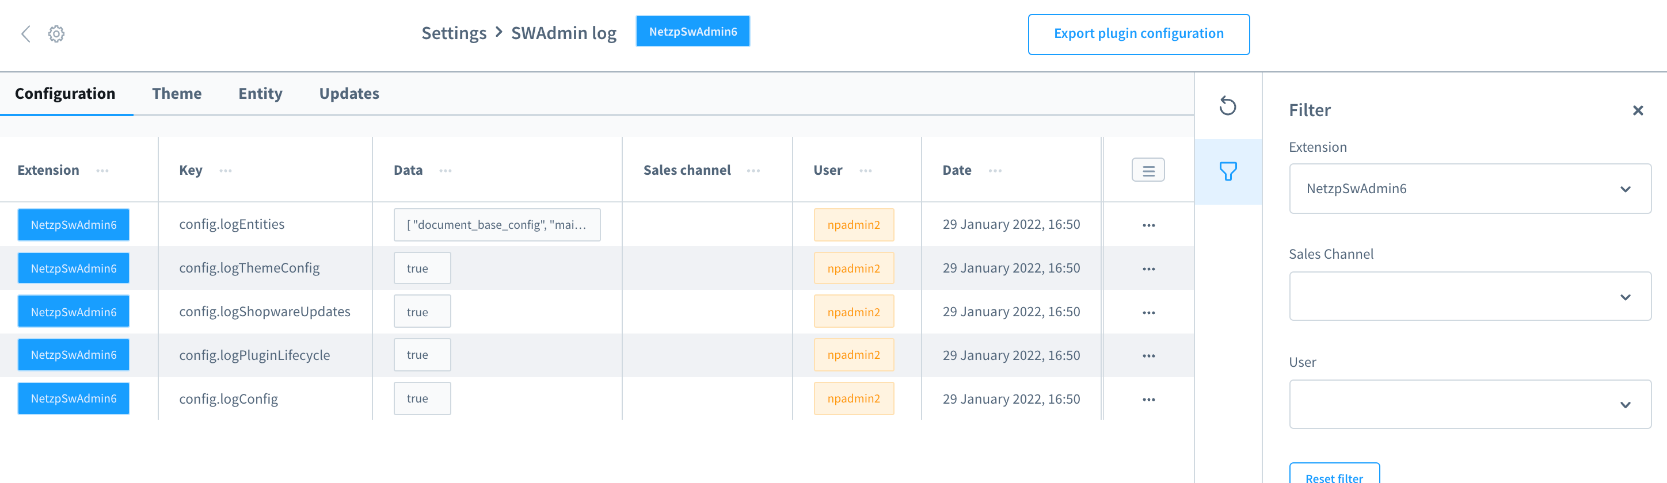Select the config.logShopwareUpdates key cell

pyautogui.click(x=265, y=312)
